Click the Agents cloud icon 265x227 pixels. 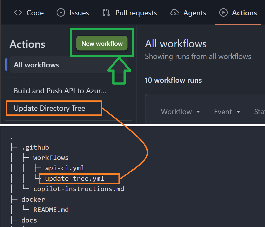pos(174,13)
